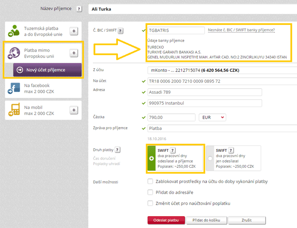Open help on the selected SWIFT option
This screenshot has width=297, height=228.
pyautogui.click(x=173, y=150)
